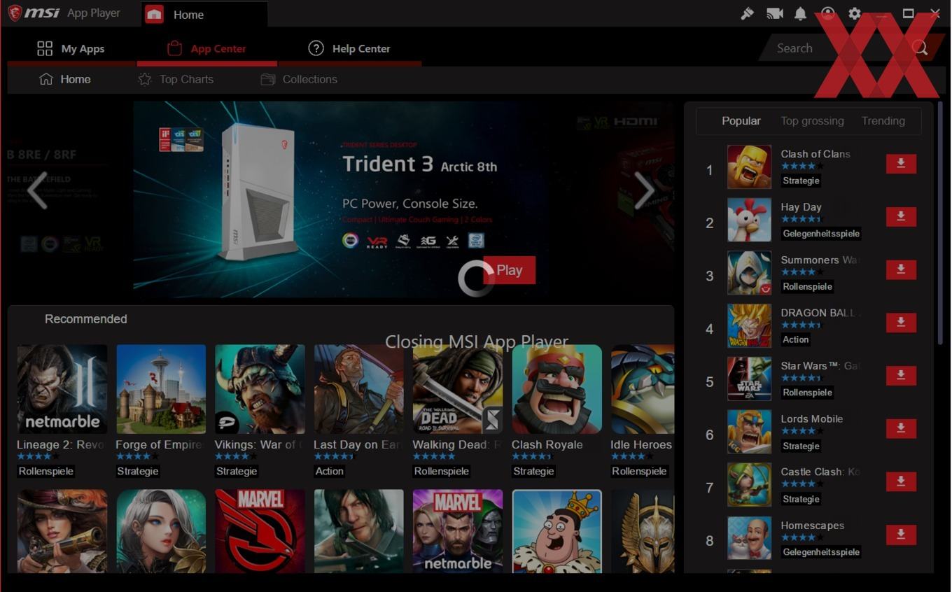Viewport: 952px width, 592px height.
Task: Open Last Day on Earth game
Action: pos(358,389)
